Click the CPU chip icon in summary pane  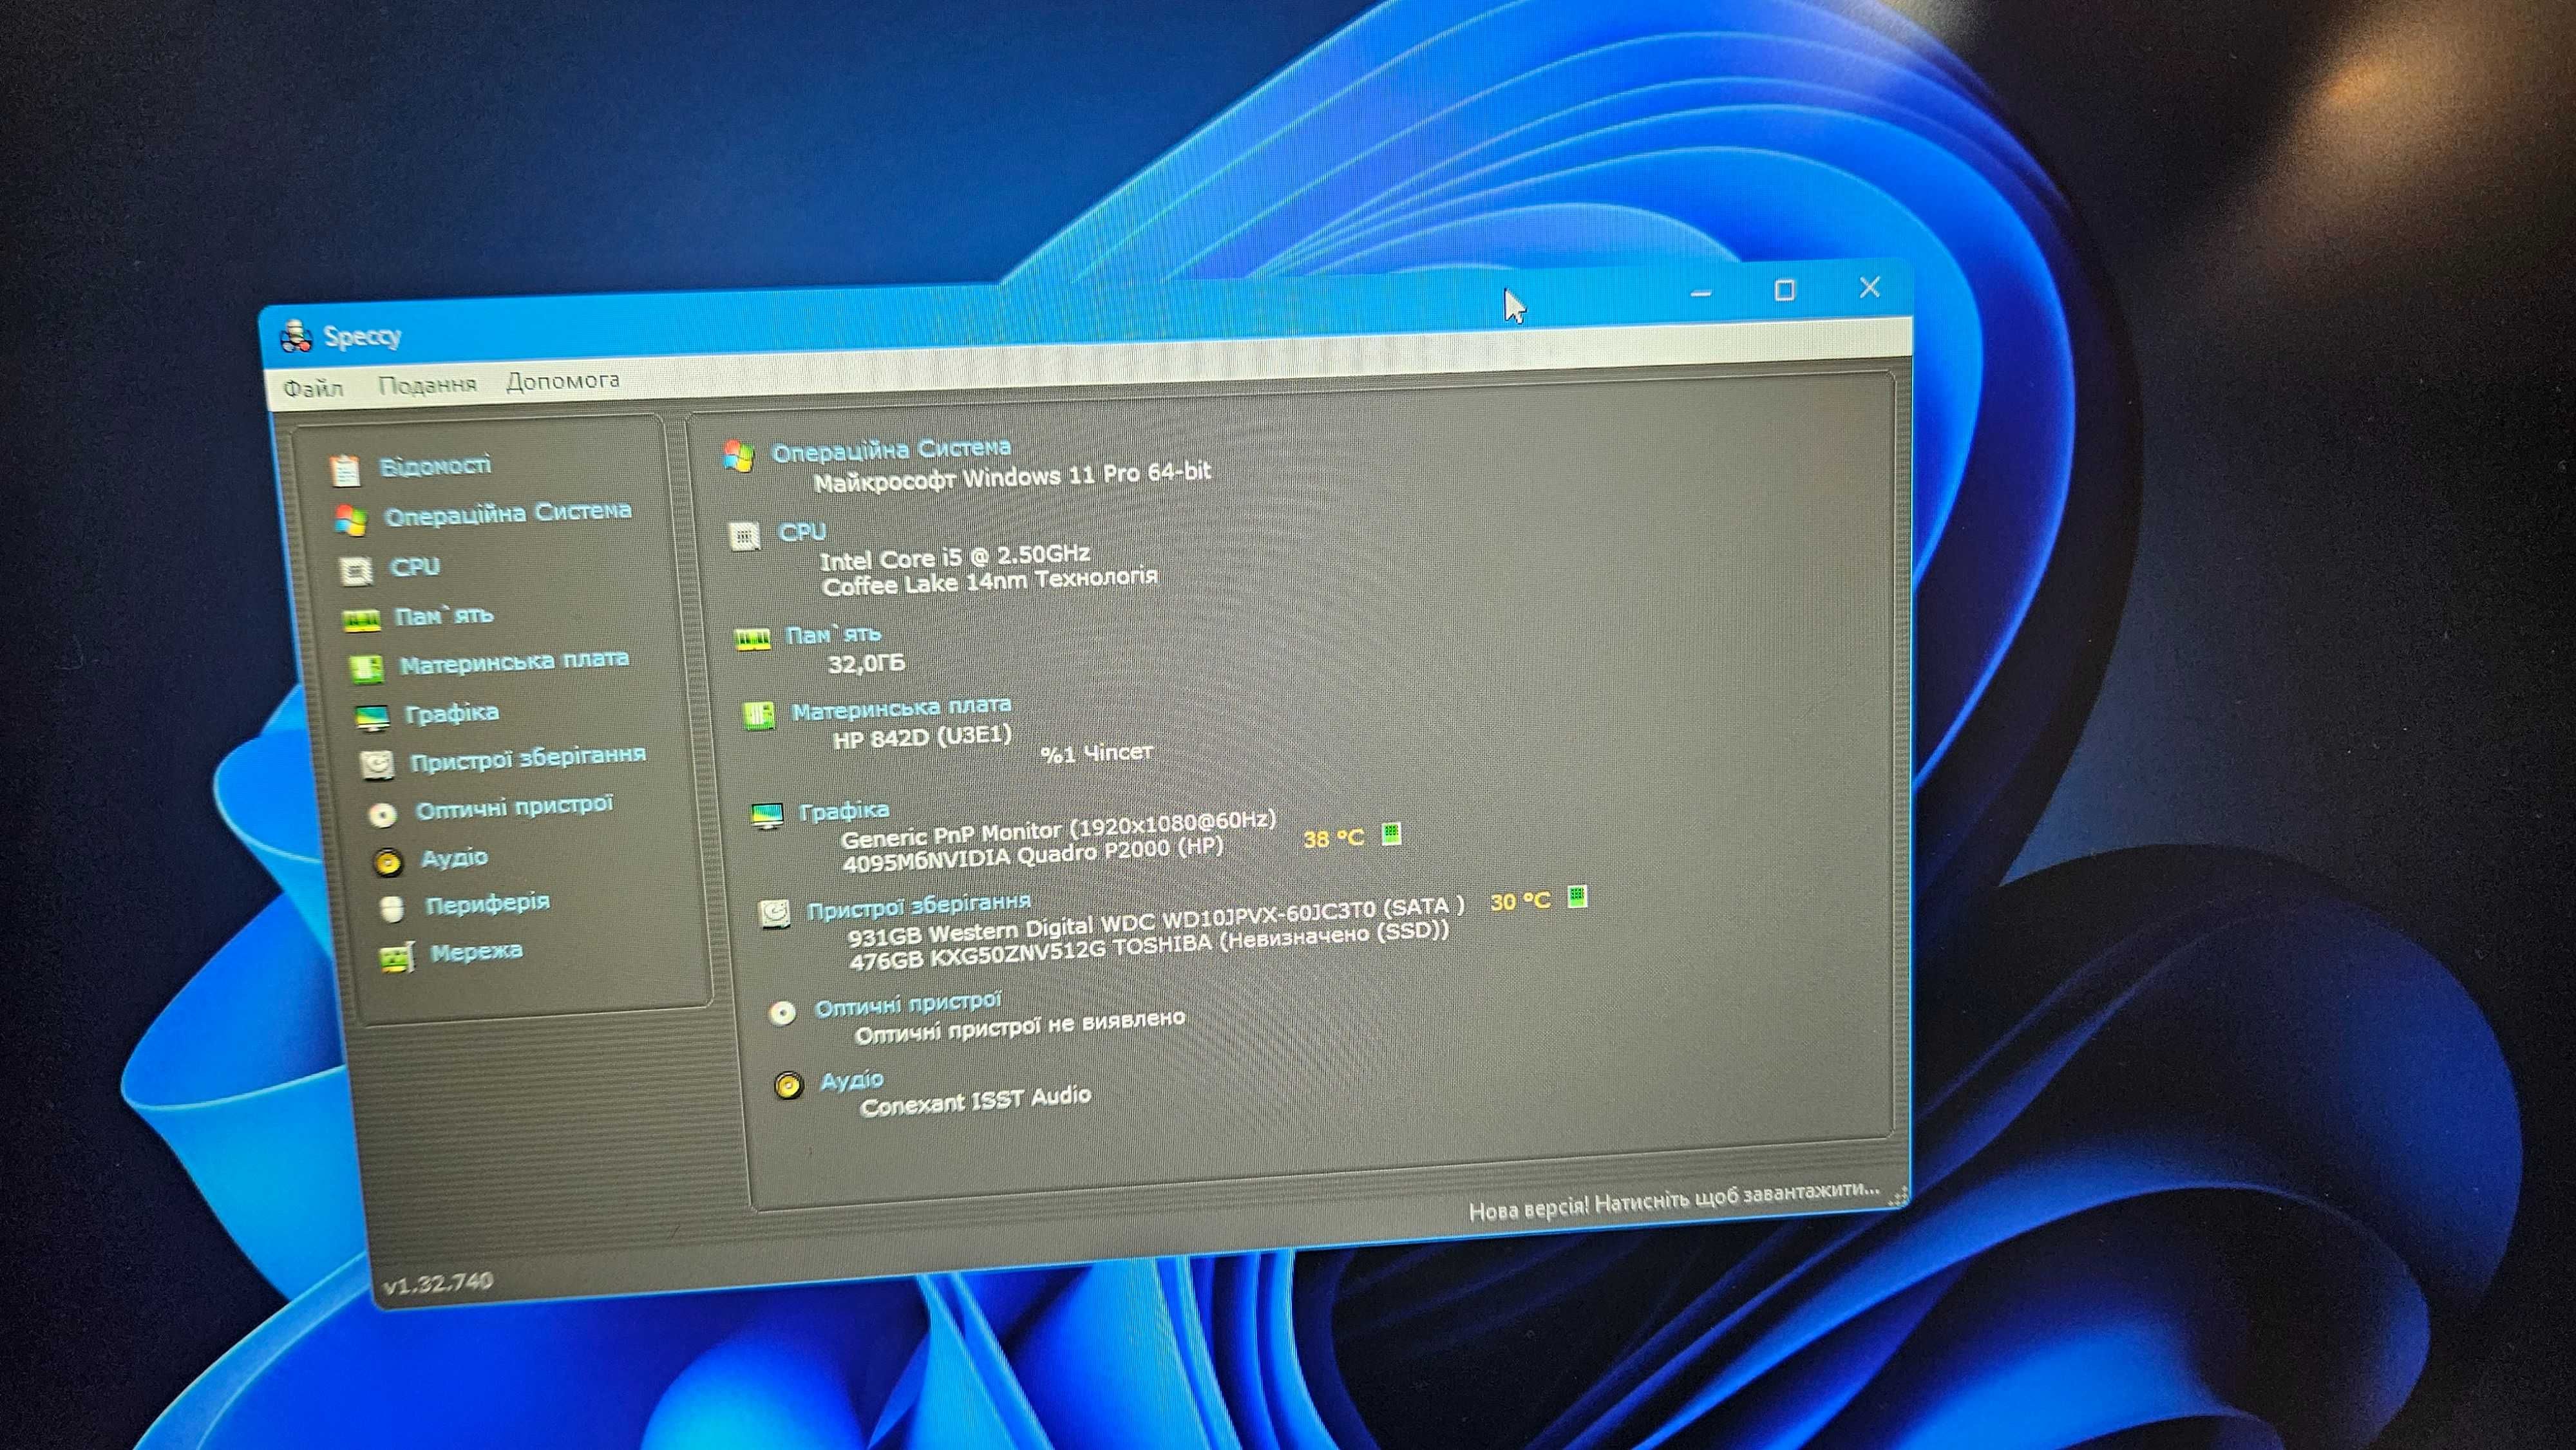(744, 537)
